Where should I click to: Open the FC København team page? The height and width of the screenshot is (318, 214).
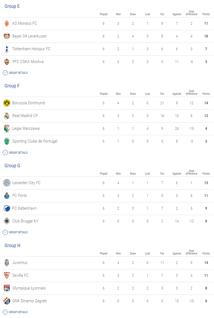point(24,208)
